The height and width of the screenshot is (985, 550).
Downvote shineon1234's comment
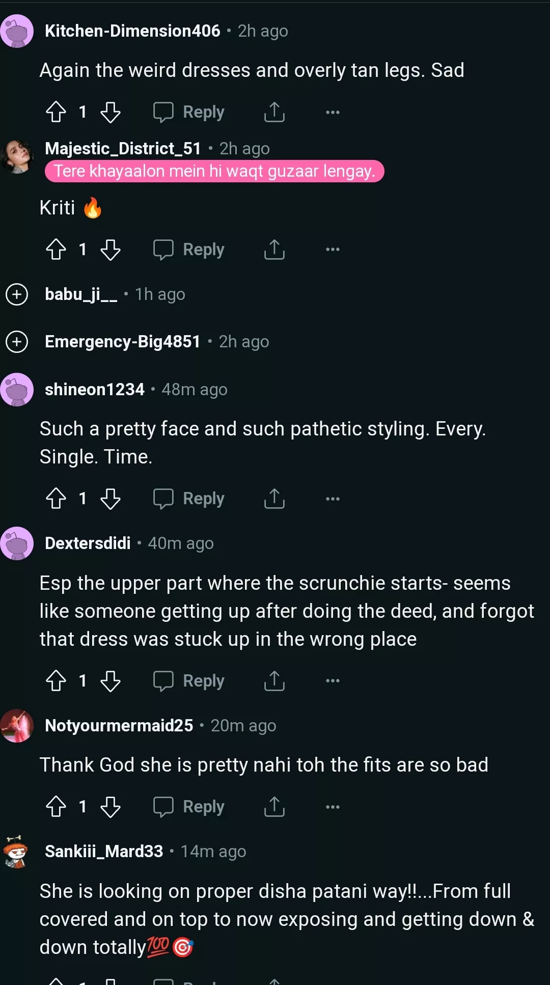[x=111, y=499]
